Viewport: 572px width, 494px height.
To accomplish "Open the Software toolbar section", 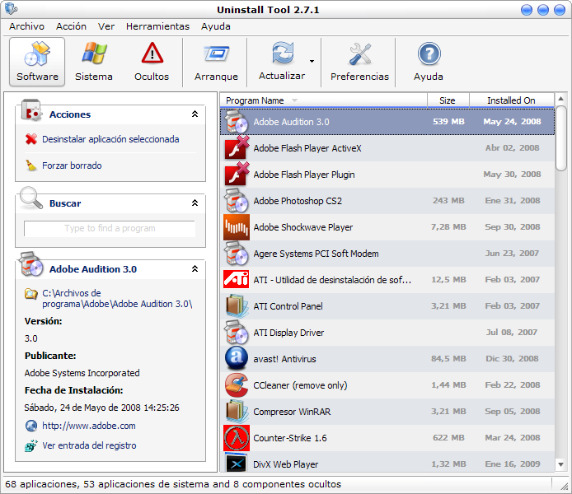I will tap(37, 63).
